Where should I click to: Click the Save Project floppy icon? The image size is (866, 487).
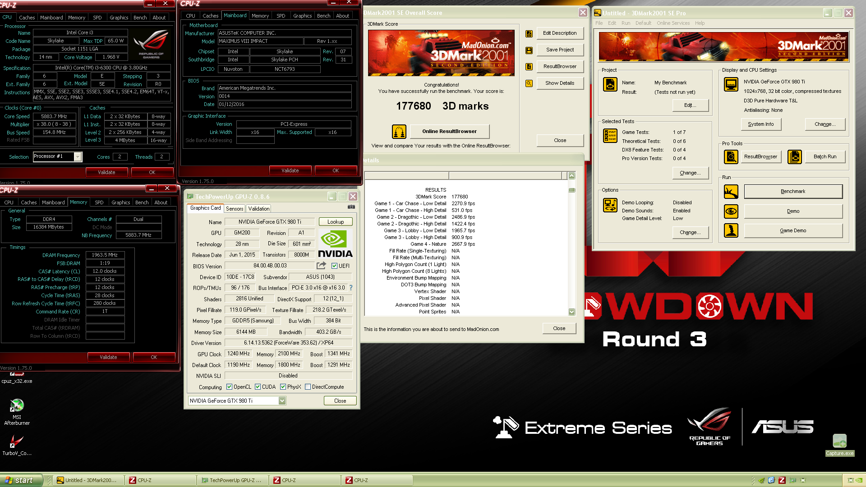[x=529, y=50]
